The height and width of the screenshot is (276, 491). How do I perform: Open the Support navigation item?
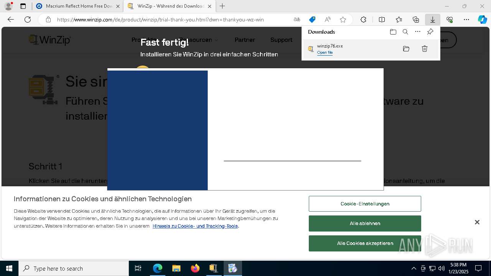click(x=281, y=40)
